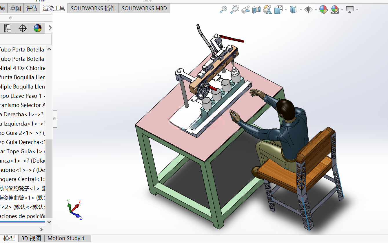Click the Zoom to Fit icon
The width and height of the screenshot is (388, 243).
coord(223,10)
